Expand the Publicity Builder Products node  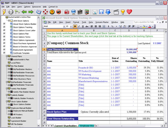[9, 98]
